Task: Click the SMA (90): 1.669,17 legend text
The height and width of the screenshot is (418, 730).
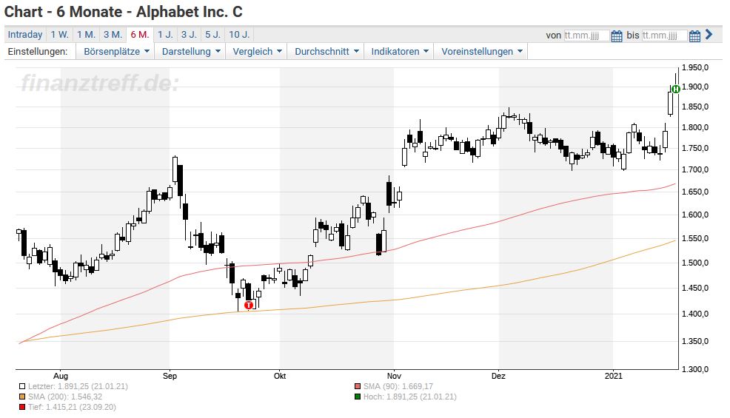Action: tap(398, 386)
